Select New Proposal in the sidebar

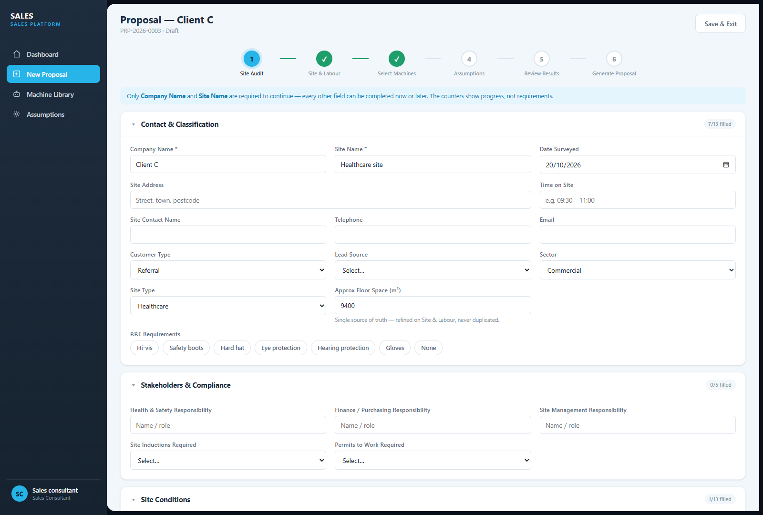click(53, 74)
